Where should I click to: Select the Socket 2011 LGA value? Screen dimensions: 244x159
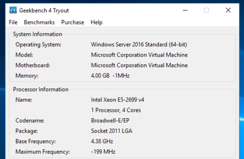click(112, 131)
